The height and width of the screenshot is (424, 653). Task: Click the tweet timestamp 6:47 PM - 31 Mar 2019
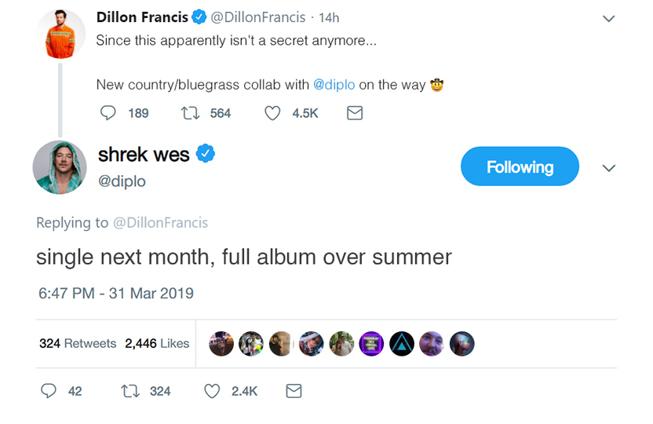[x=116, y=293]
